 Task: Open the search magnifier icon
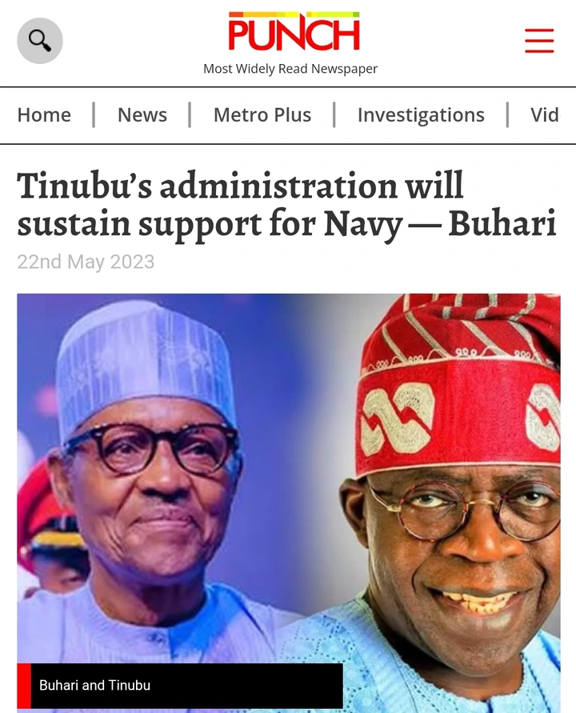(40, 41)
